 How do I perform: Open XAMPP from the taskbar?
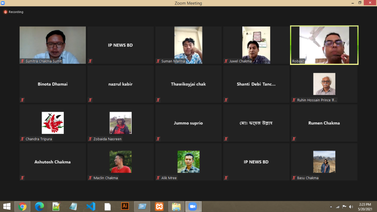[x=159, y=206]
